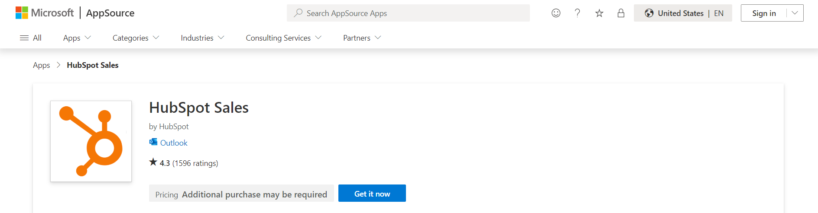Open the All hamburger menu
Viewport: 818px width, 213px height.
(x=31, y=38)
